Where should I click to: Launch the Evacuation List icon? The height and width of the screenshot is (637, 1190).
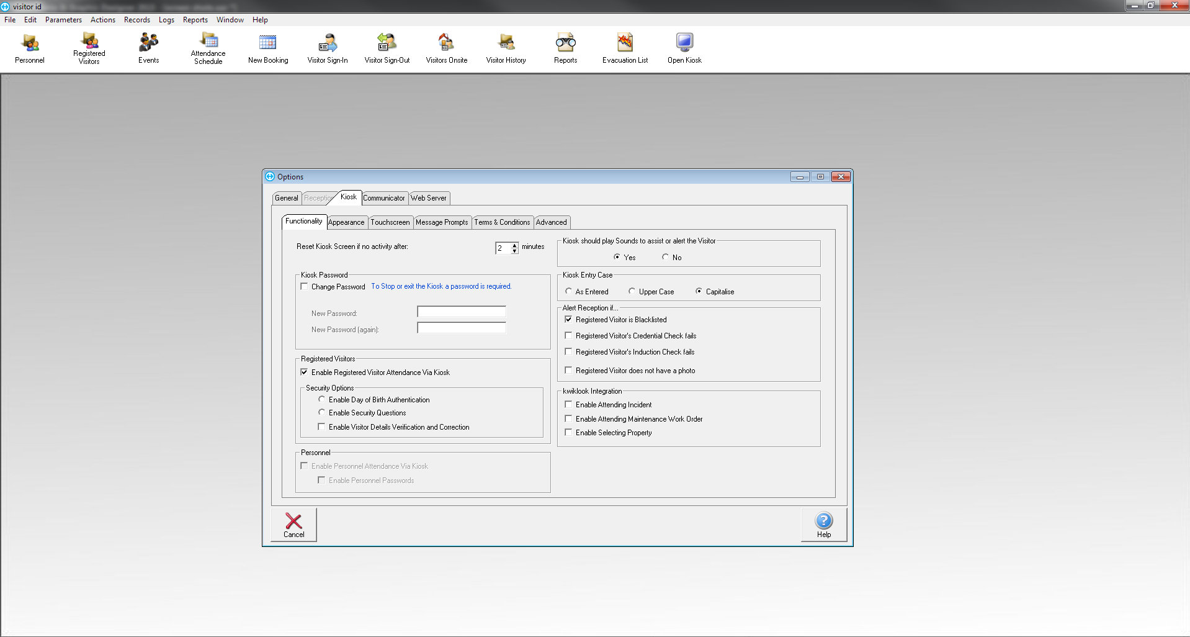(625, 48)
